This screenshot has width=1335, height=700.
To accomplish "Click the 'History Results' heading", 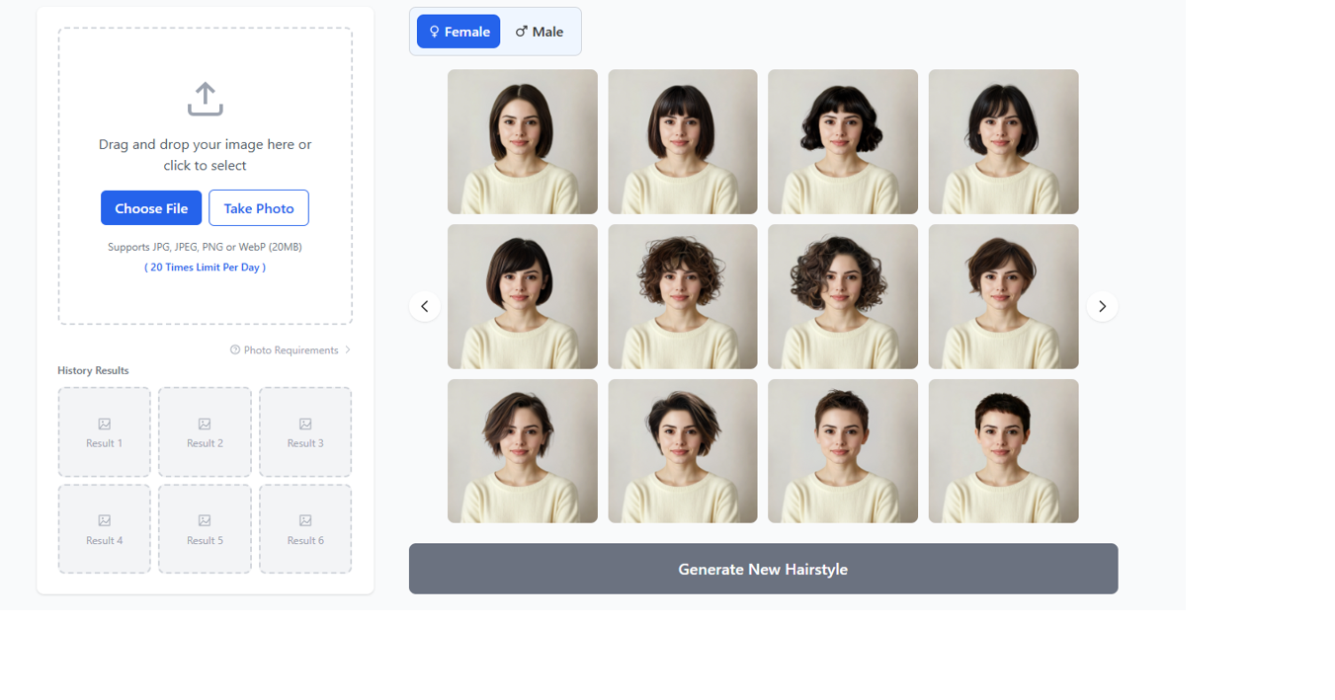I will pyautogui.click(x=93, y=370).
